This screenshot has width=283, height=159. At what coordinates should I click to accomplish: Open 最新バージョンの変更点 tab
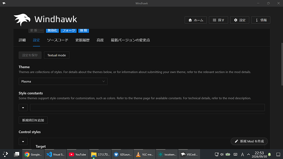pos(130,40)
